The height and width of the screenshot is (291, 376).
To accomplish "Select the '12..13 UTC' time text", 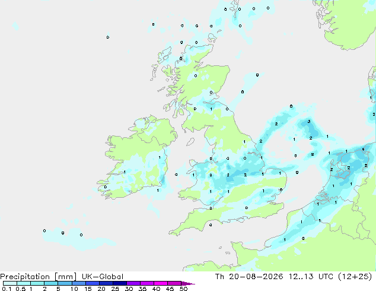I will [x=311, y=277].
